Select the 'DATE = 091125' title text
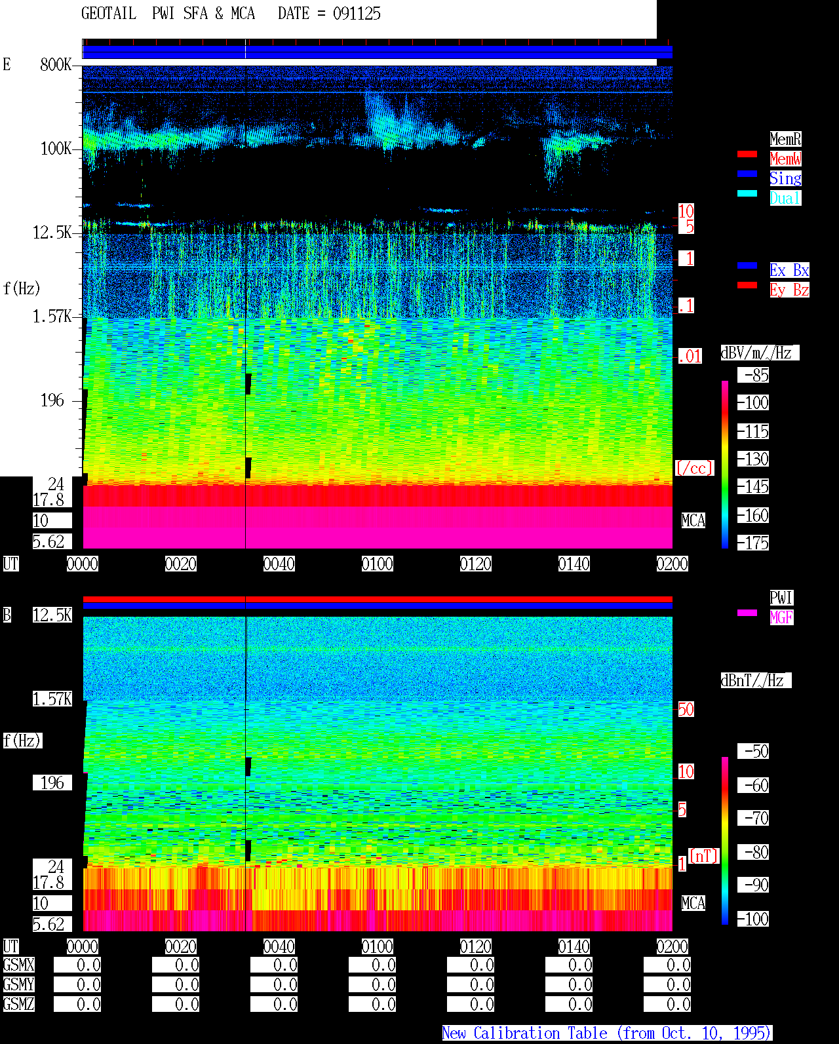Screen dimensions: 839x1044 pyautogui.click(x=329, y=14)
